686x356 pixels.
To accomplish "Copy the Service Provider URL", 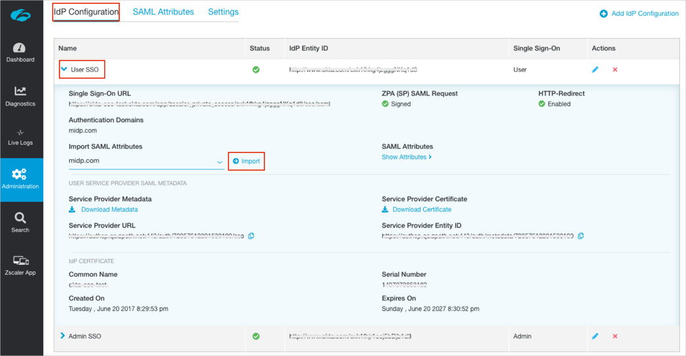I will [251, 236].
